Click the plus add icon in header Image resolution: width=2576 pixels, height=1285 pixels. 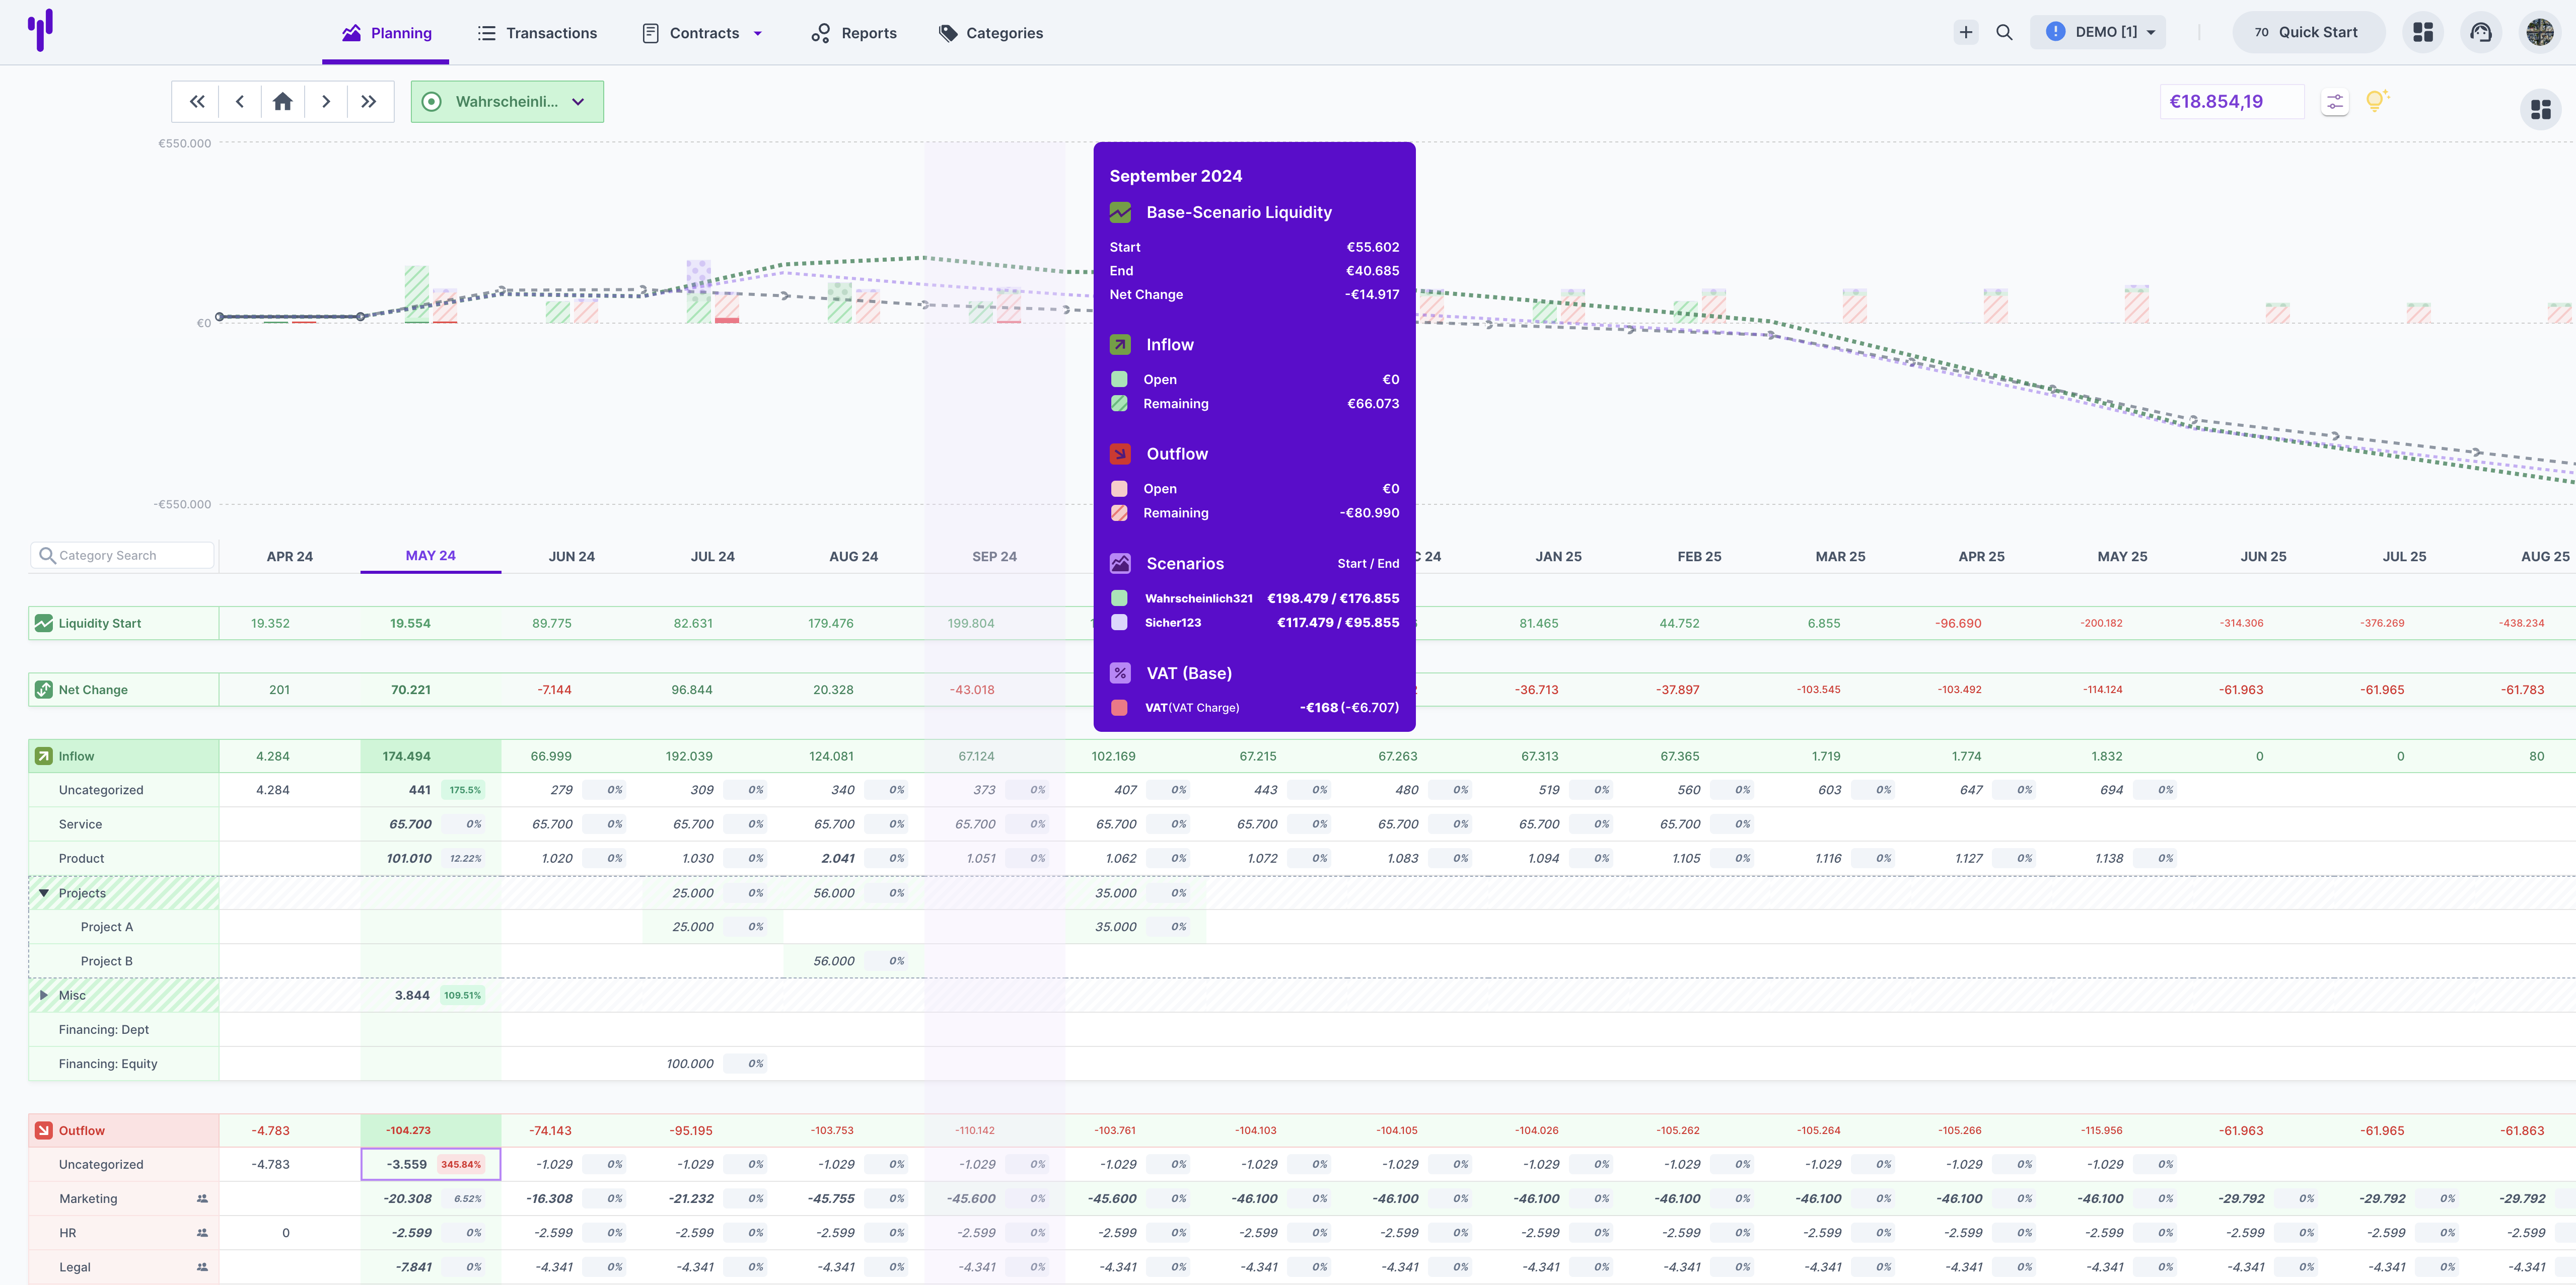[1965, 32]
